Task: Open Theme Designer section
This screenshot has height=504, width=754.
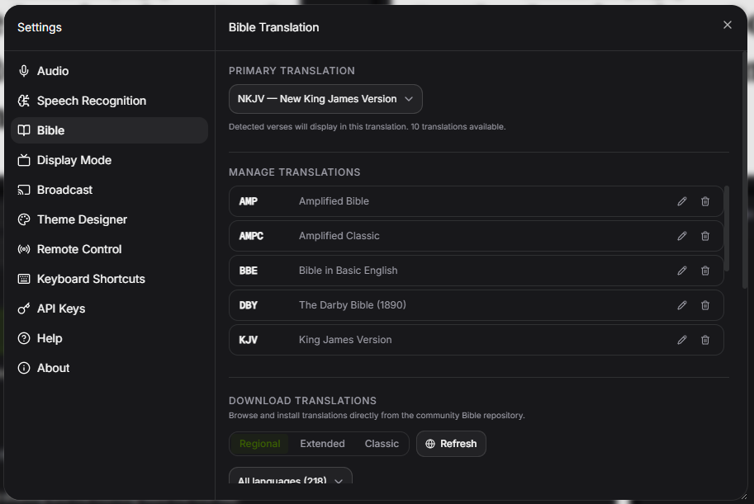Action: 109,219
